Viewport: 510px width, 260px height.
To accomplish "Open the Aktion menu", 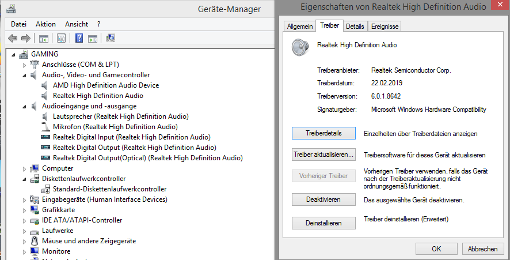I will (45, 24).
